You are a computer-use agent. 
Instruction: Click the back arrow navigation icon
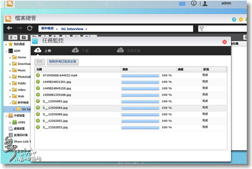pos(9,28)
